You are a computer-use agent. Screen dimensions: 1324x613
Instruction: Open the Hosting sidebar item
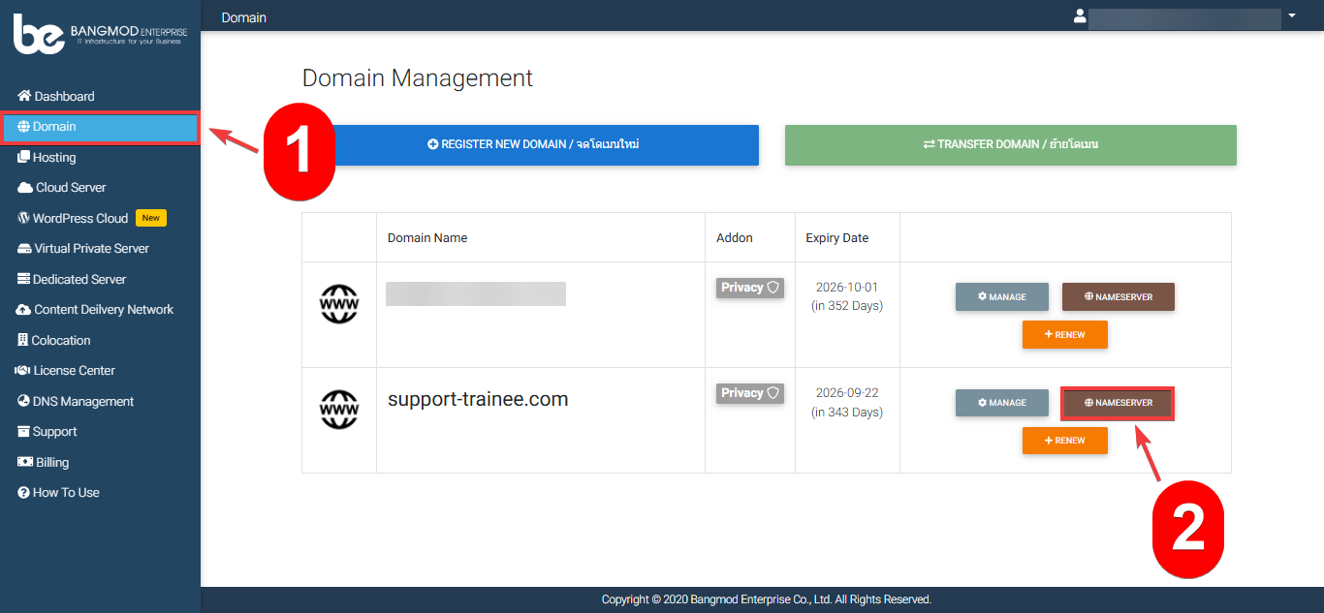click(54, 157)
